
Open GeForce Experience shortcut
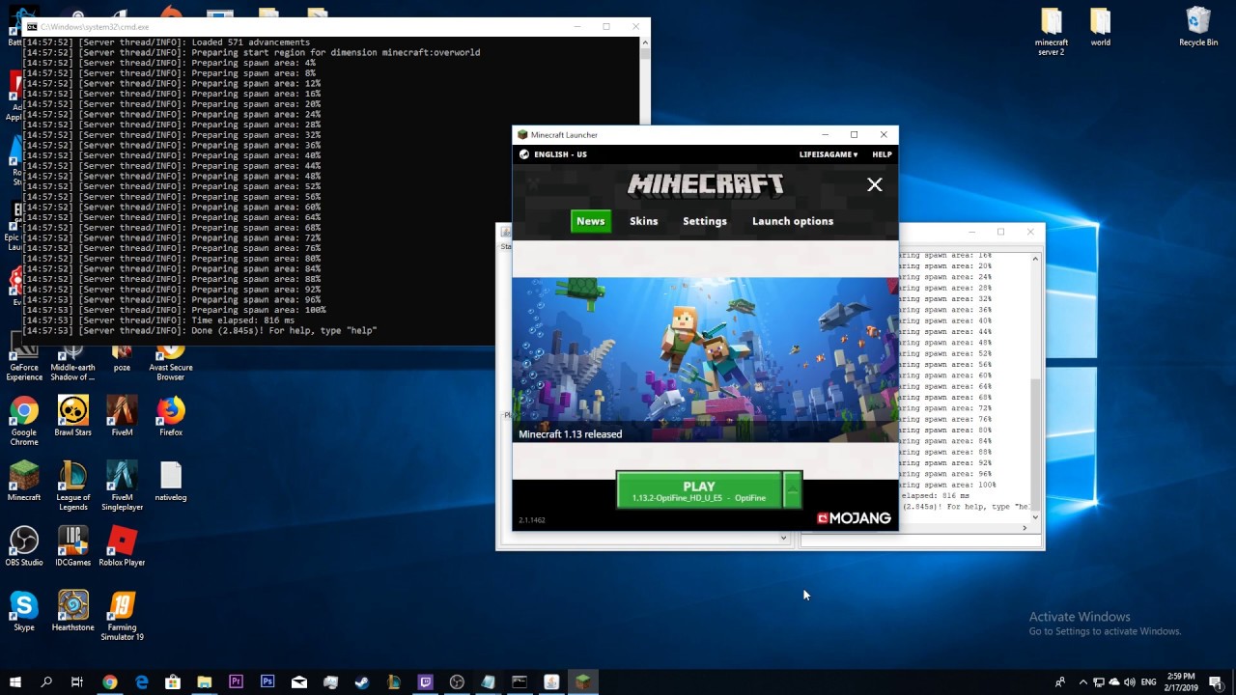click(24, 363)
